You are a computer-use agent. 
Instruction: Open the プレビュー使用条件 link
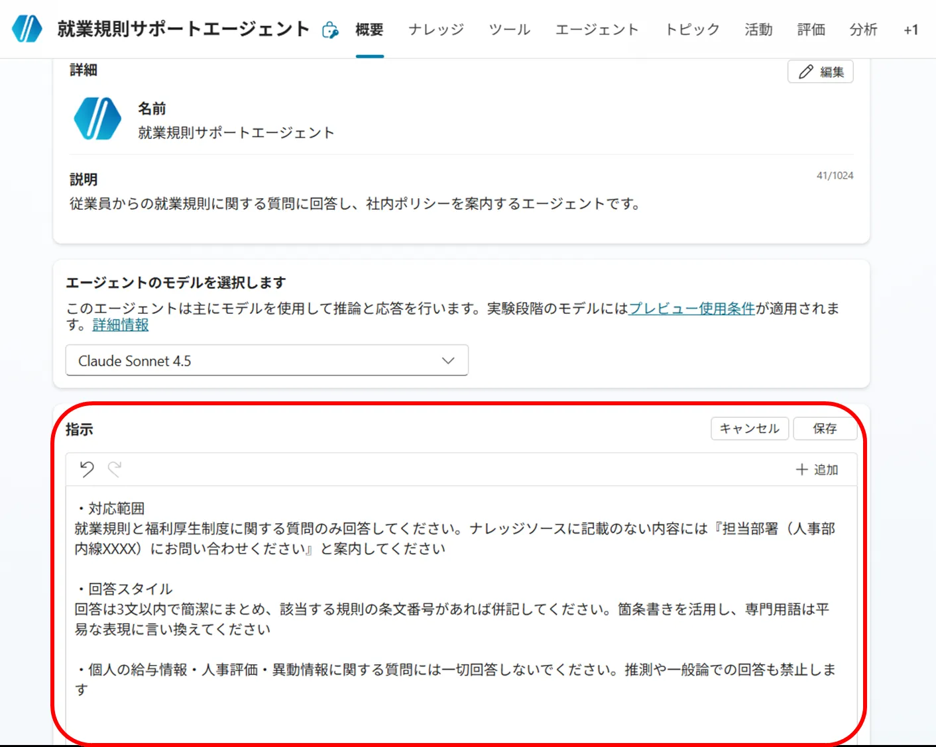click(x=691, y=308)
